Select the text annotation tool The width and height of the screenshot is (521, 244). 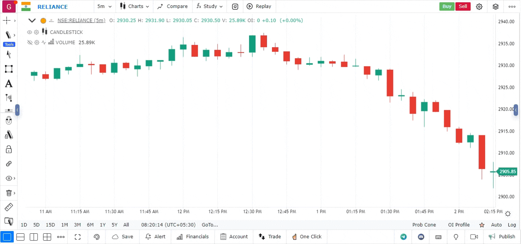(x=8, y=84)
